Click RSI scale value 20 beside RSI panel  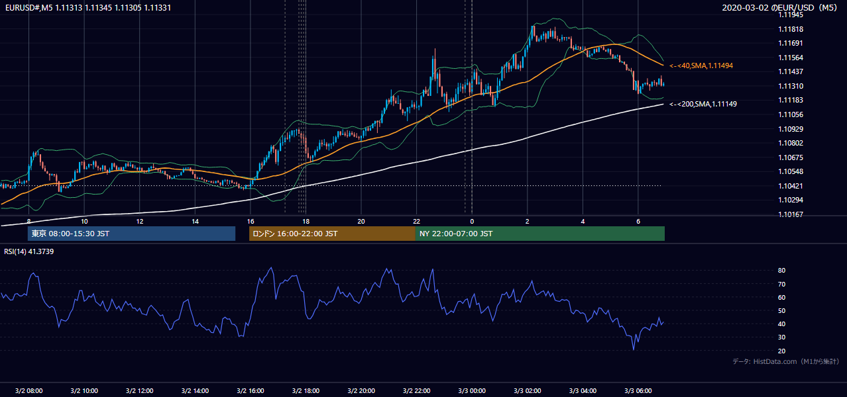[782, 351]
